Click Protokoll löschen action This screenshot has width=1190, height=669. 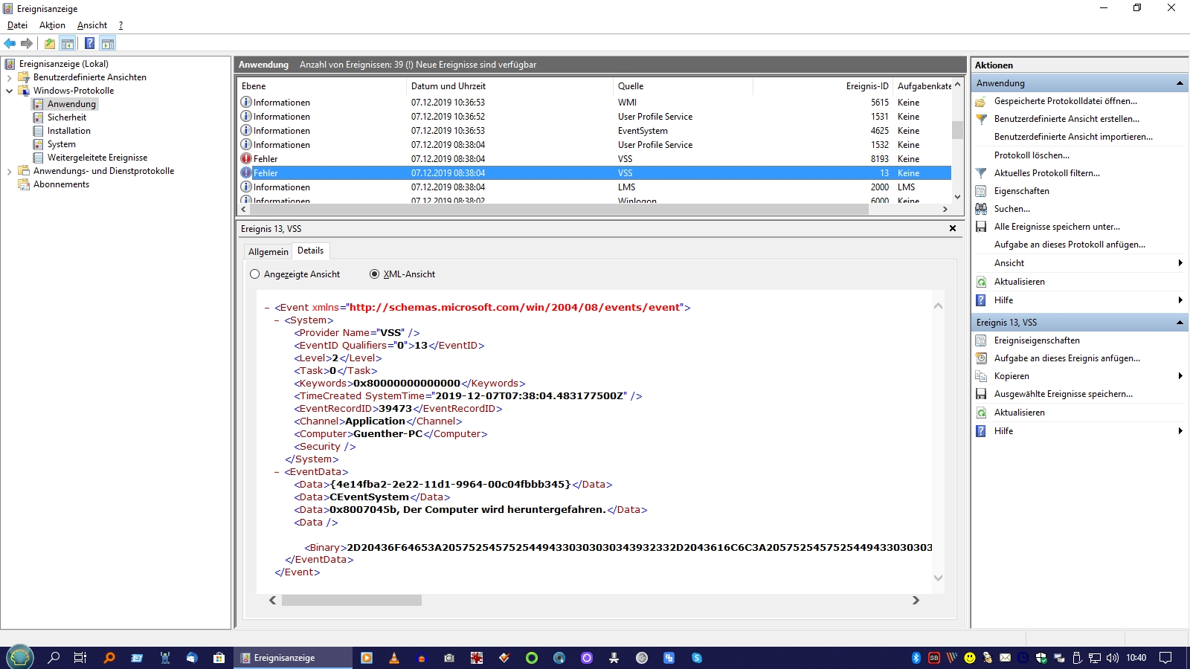(1032, 155)
